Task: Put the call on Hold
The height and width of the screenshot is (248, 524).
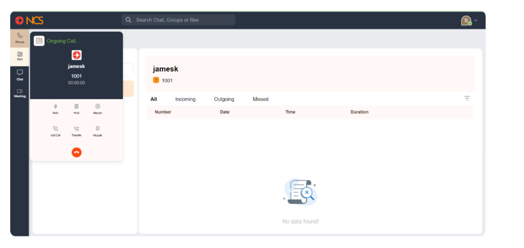Action: coord(77,109)
